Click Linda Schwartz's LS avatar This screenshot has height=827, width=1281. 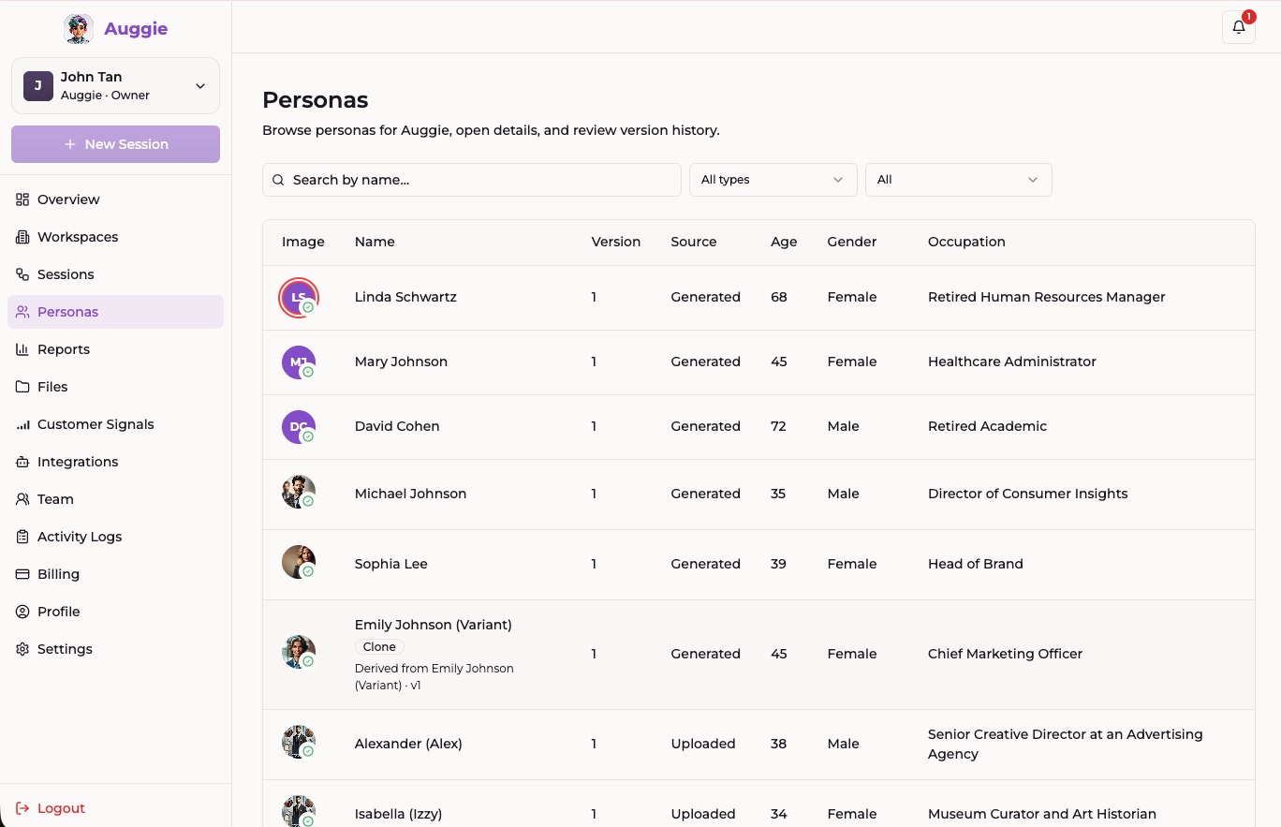tap(299, 298)
